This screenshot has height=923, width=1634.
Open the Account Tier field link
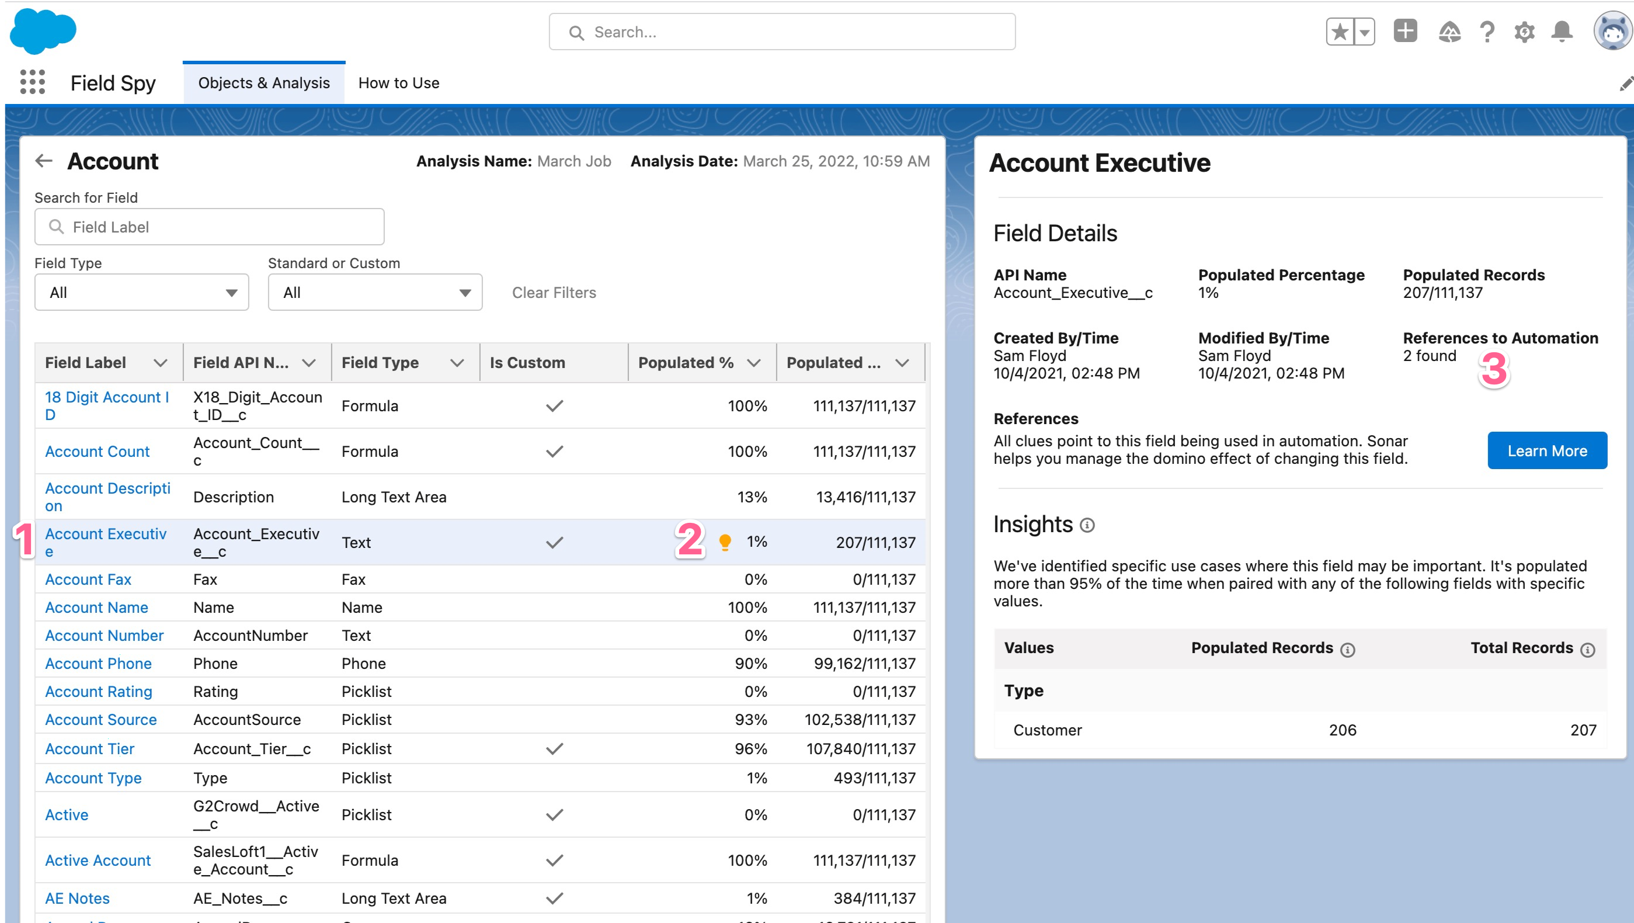(x=89, y=749)
